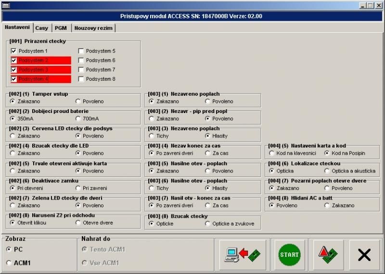The width and height of the screenshot is (385, 274).
Task: Toggle the Podsystem 8 checkbox
Action: tap(81, 79)
